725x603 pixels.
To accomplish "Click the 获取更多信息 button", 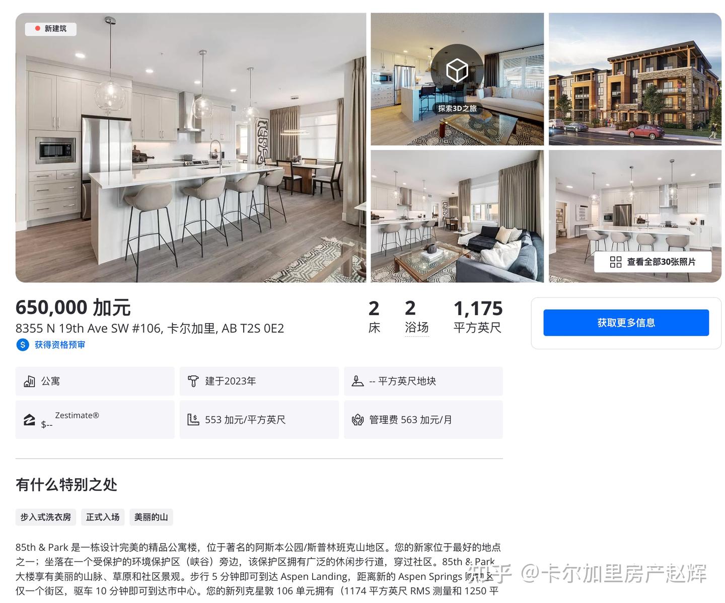I will [x=626, y=323].
